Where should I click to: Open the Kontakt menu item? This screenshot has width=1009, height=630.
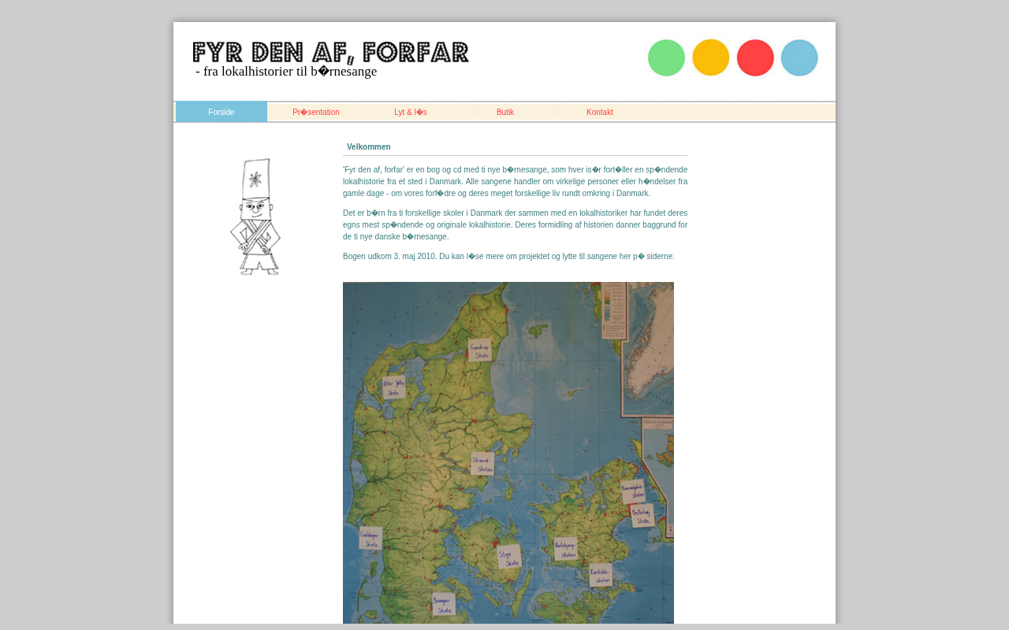tap(600, 112)
